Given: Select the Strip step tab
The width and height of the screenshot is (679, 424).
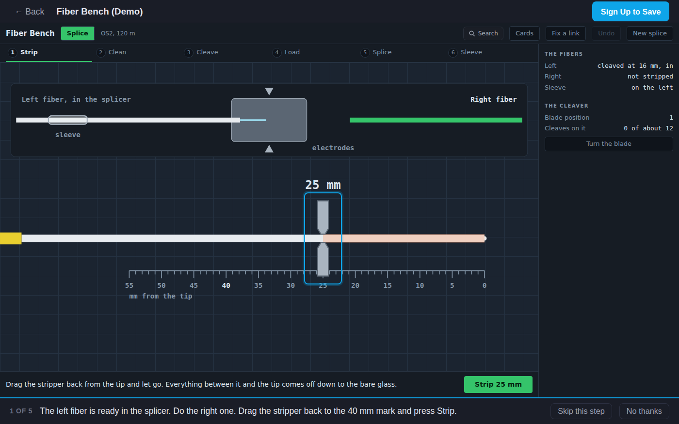Looking at the screenshot, I should pyautogui.click(x=49, y=52).
